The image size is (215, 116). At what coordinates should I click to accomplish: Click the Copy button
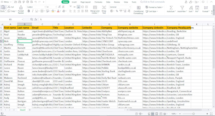(12, 11)
